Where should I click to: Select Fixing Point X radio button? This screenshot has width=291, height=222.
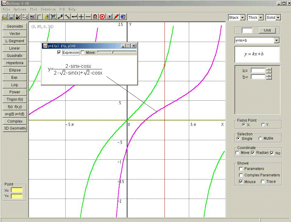244,125
